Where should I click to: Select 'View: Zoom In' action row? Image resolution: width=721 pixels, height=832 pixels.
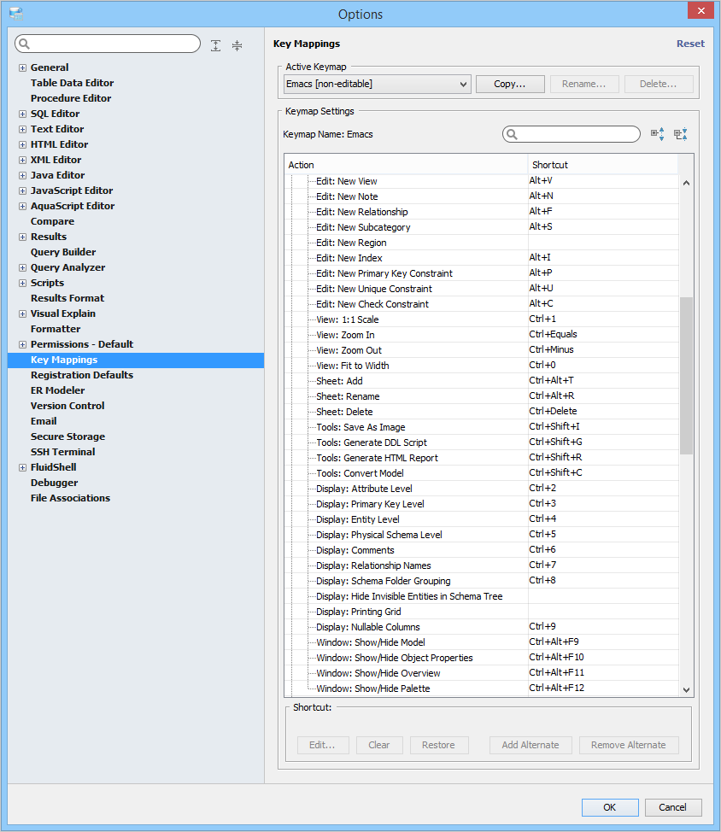(482, 336)
